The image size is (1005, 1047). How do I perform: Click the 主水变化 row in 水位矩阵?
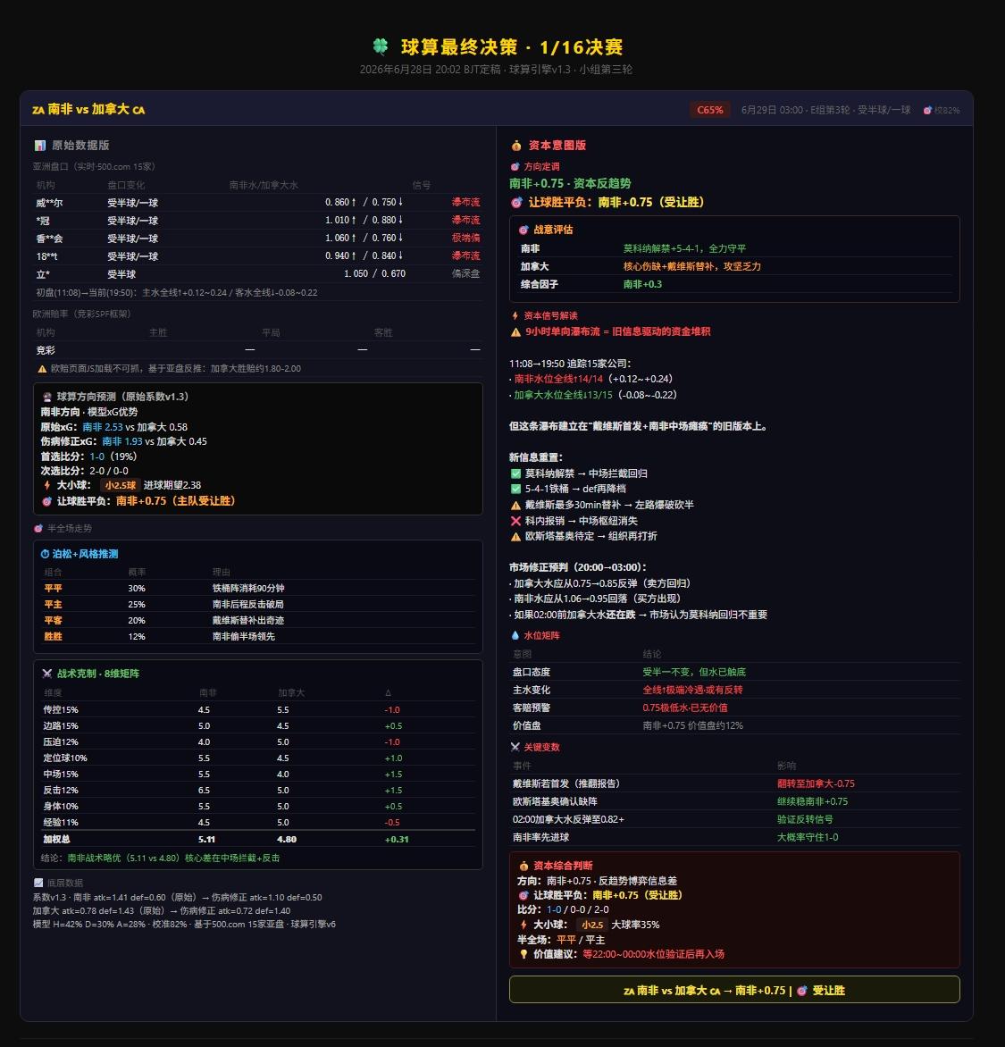pyautogui.click(x=734, y=690)
